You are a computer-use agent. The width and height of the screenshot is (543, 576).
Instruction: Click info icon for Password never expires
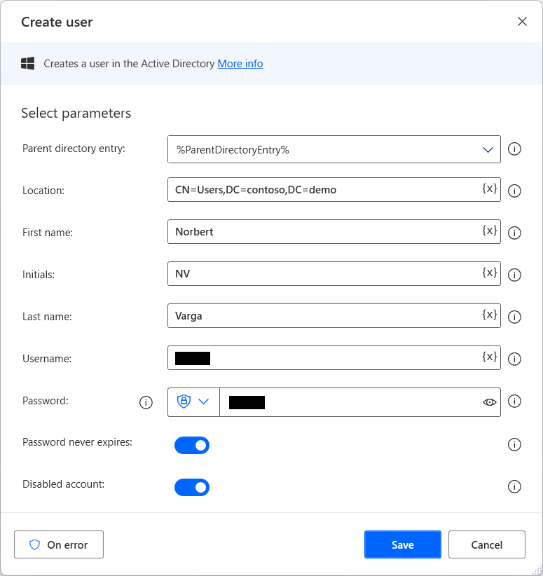tap(514, 444)
